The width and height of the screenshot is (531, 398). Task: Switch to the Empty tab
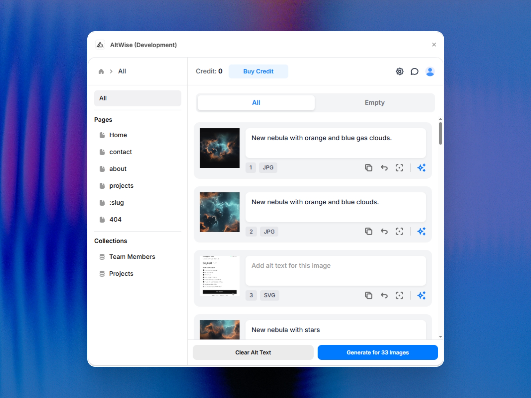[x=375, y=102]
